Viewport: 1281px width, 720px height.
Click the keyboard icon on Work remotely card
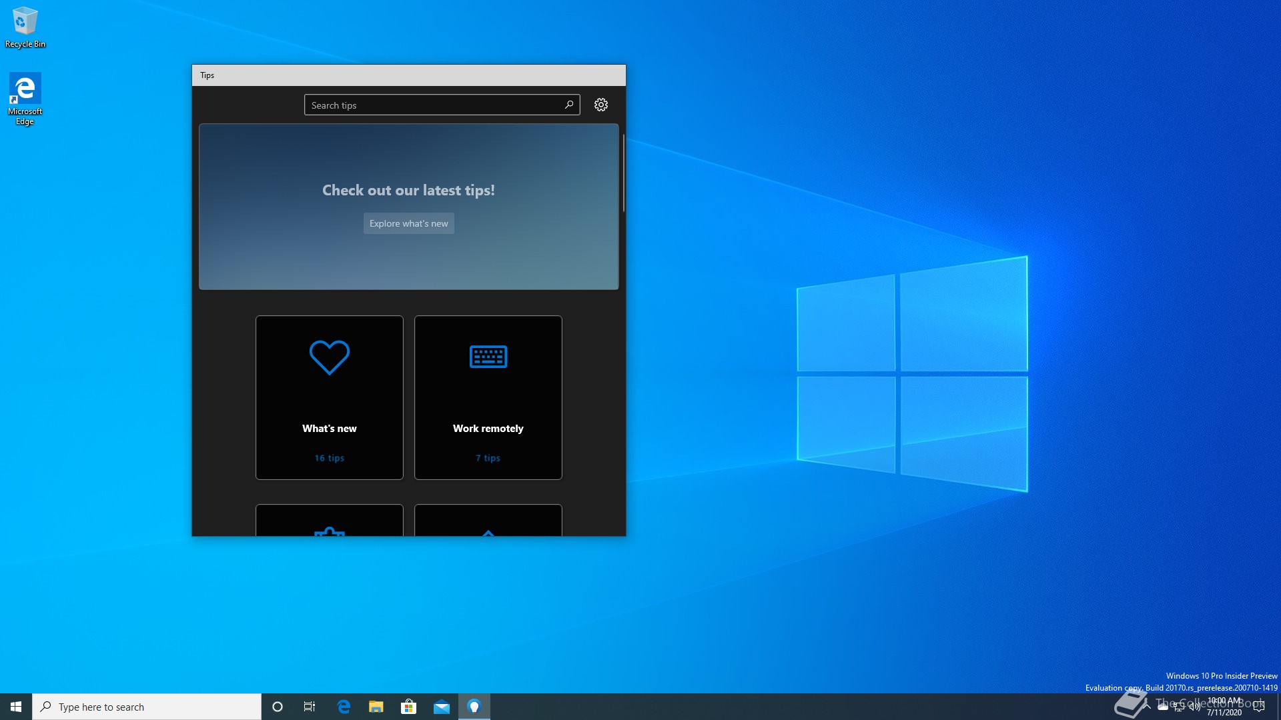click(x=488, y=357)
